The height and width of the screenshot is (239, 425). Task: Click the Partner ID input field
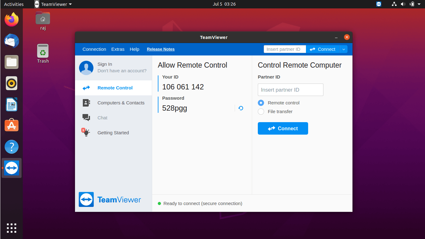tap(291, 90)
